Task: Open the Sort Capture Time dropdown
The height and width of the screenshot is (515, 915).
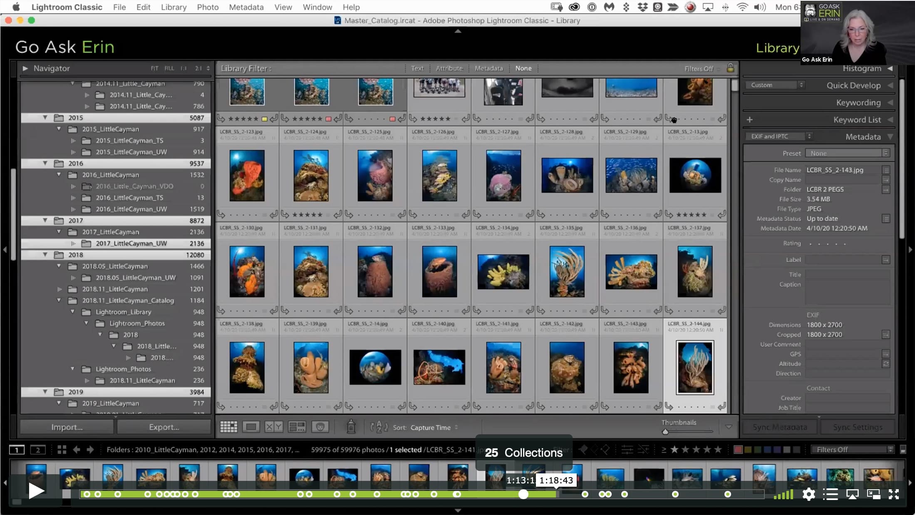Action: point(434,427)
